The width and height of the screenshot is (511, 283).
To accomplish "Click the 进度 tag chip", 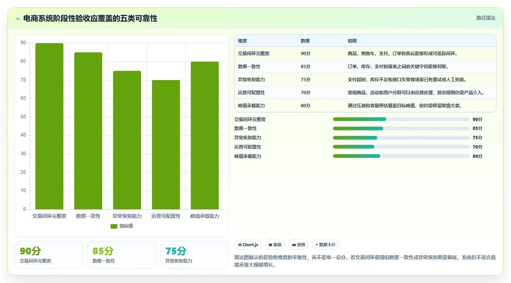I will (x=298, y=245).
